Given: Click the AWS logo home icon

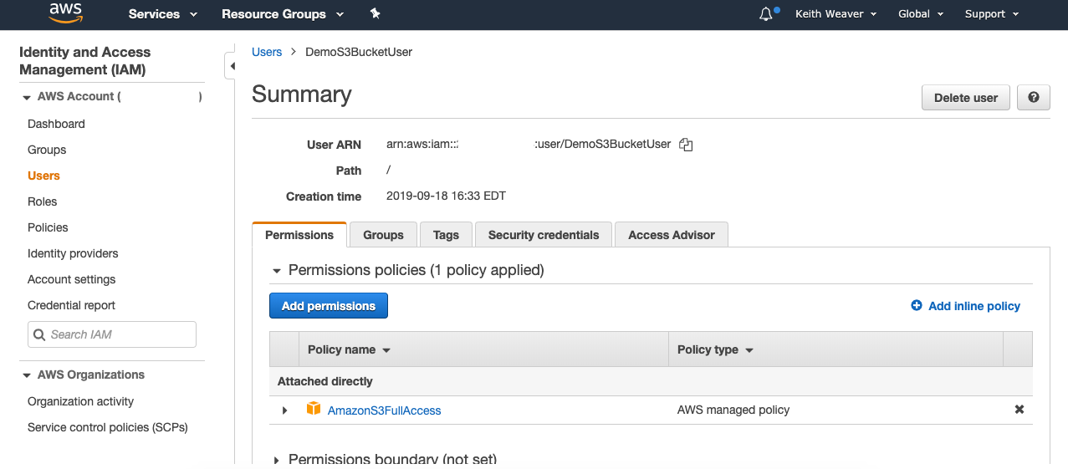Looking at the screenshot, I should tap(65, 13).
